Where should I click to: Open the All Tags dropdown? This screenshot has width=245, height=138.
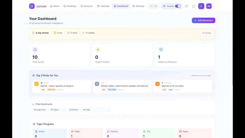96,110
